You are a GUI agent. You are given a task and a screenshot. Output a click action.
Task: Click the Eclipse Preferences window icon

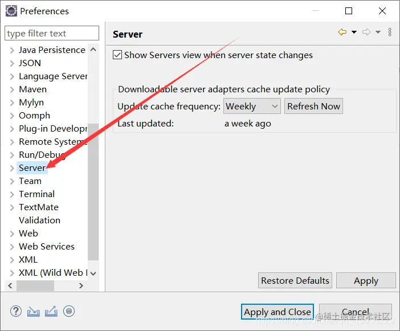(x=11, y=11)
